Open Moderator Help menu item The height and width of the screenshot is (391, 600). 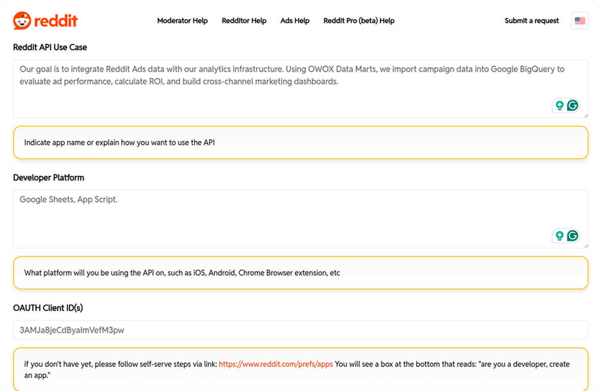point(182,21)
